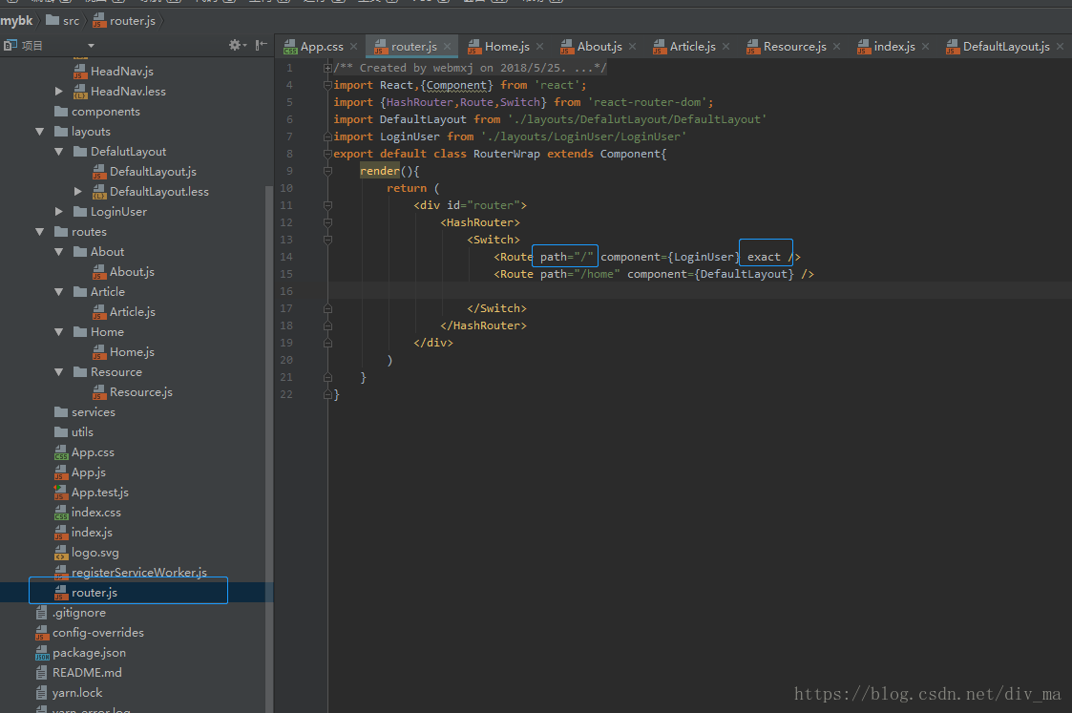This screenshot has width=1072, height=713.
Task: Click Home.js file icon in tree
Action: (x=99, y=352)
